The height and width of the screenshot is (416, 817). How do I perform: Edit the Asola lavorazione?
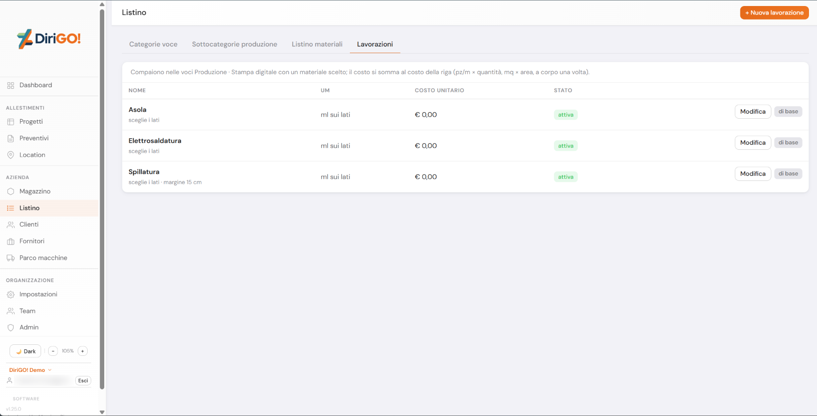click(x=753, y=112)
